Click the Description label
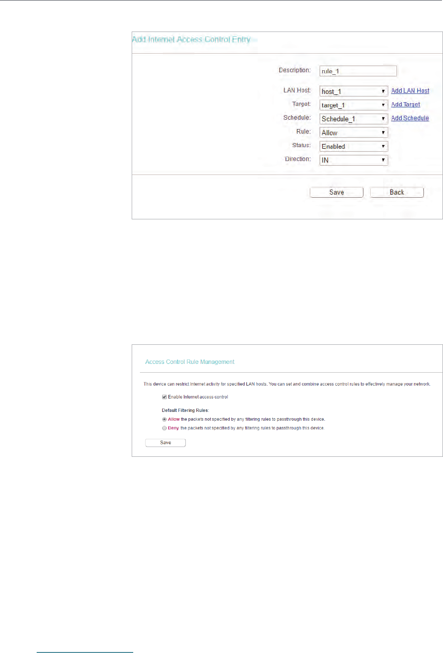This screenshot has width=443, height=653. [x=295, y=70]
